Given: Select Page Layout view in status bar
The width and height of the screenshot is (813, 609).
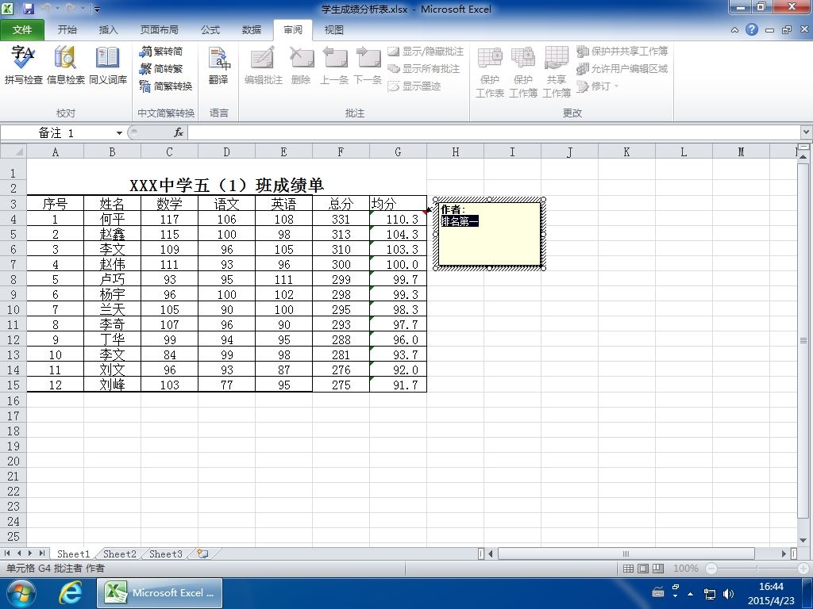Looking at the screenshot, I should tap(643, 569).
